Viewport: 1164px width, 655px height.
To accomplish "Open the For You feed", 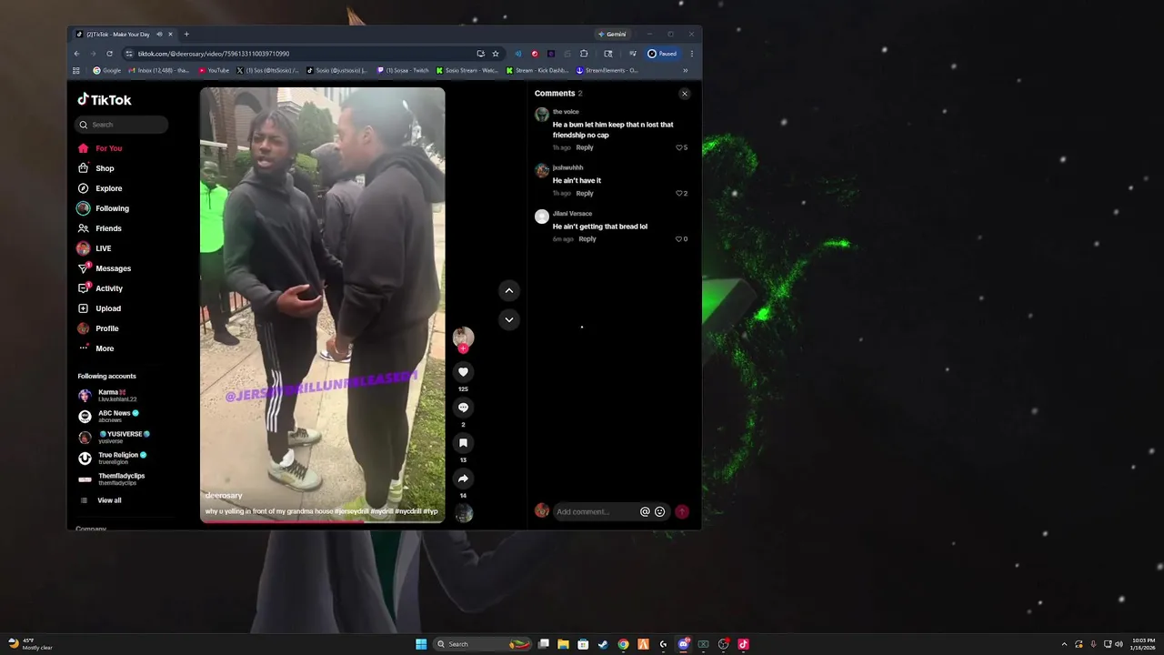I will click(x=101, y=148).
